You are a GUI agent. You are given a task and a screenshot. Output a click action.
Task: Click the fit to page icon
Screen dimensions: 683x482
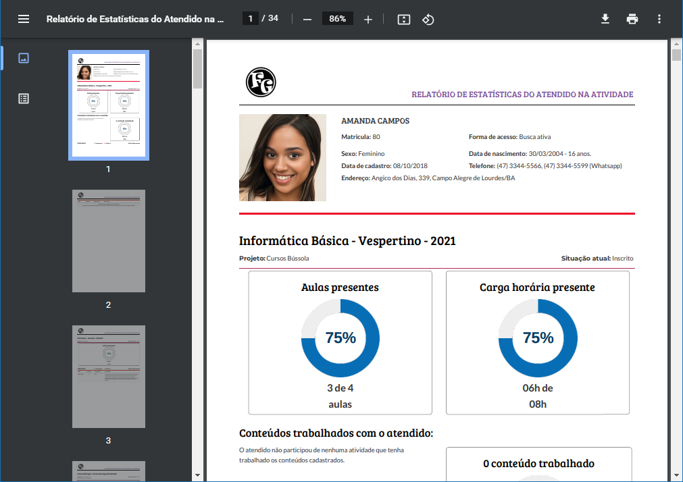pyautogui.click(x=404, y=19)
